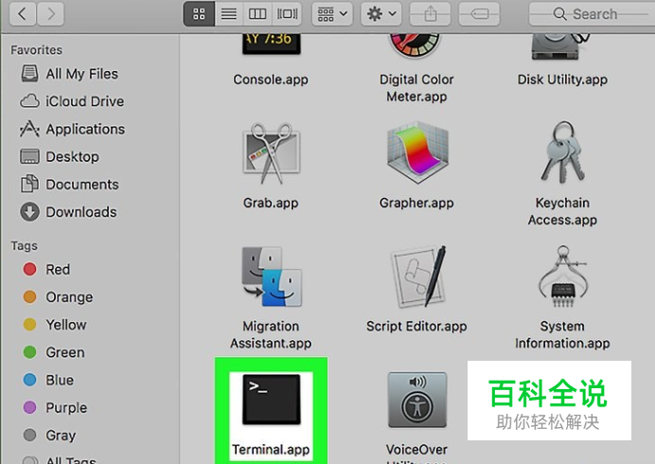
Task: Click the Grab.app file name
Action: pos(271,204)
